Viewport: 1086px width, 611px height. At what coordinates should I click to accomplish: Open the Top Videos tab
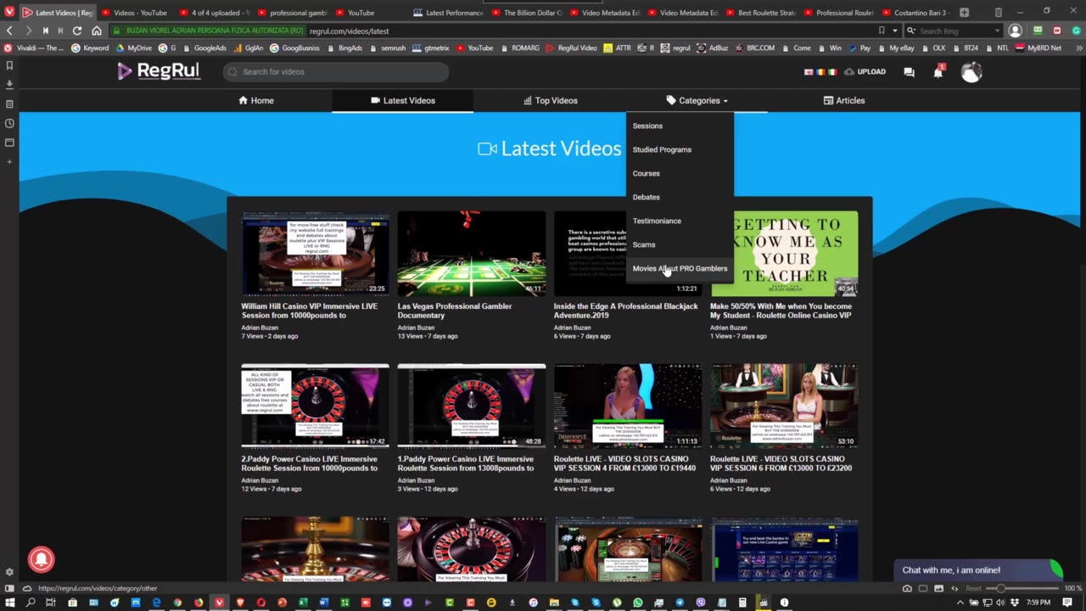[550, 100]
